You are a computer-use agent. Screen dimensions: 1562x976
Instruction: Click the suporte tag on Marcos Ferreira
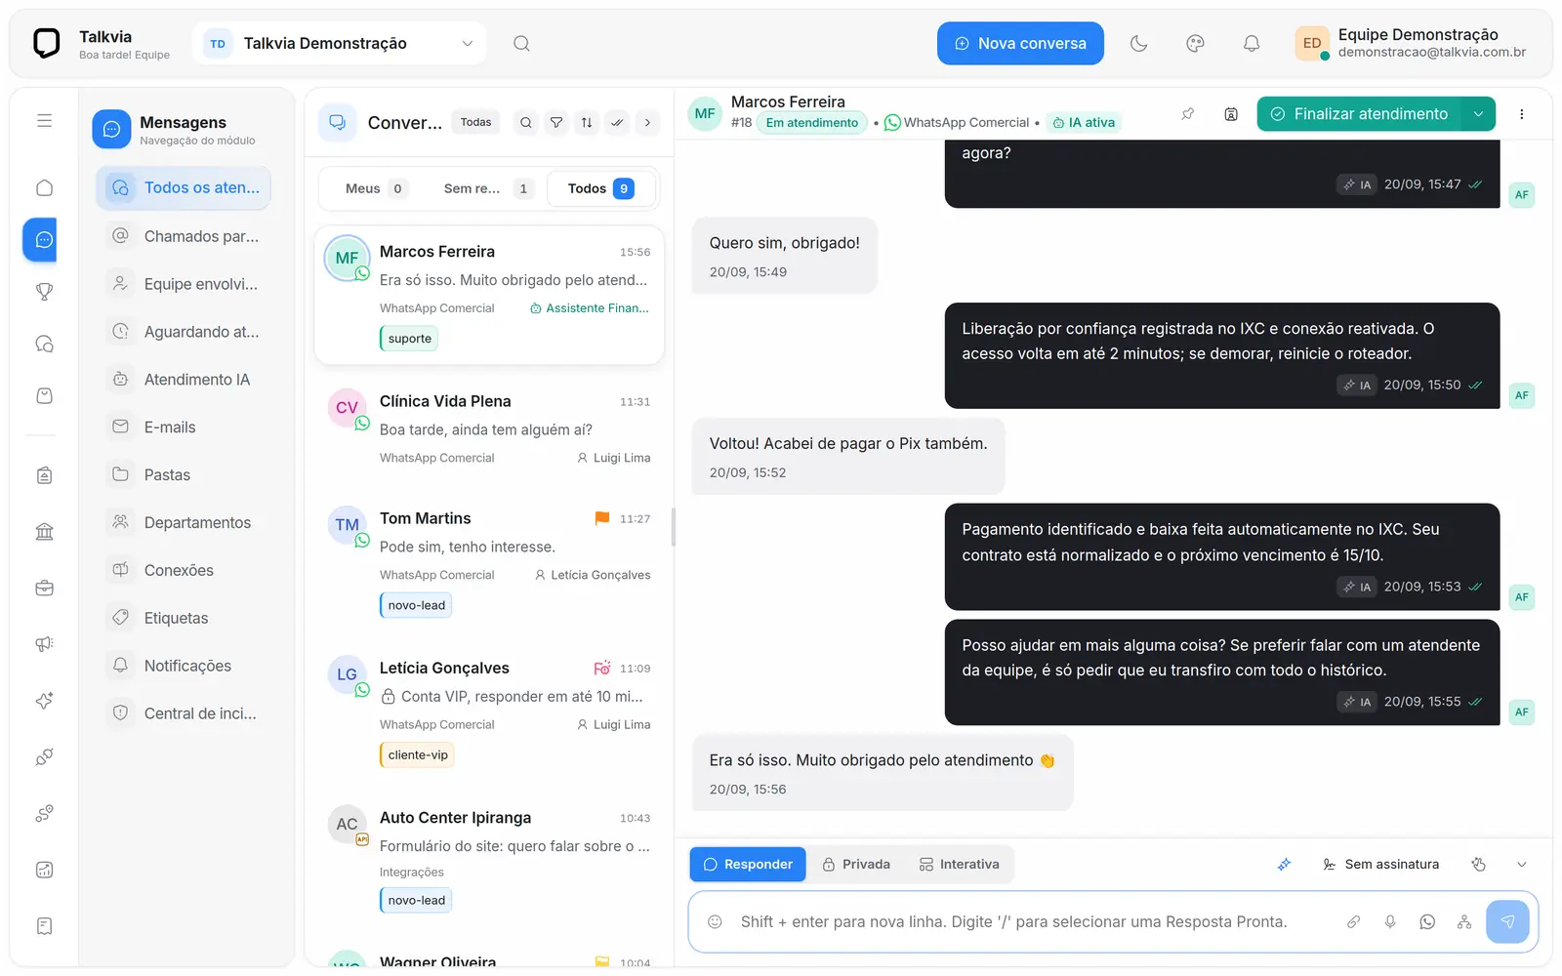click(409, 339)
